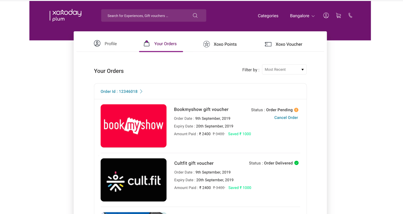Image resolution: width=403 pixels, height=214 pixels.
Task: Click the Your Orders heading text
Action: point(109,71)
